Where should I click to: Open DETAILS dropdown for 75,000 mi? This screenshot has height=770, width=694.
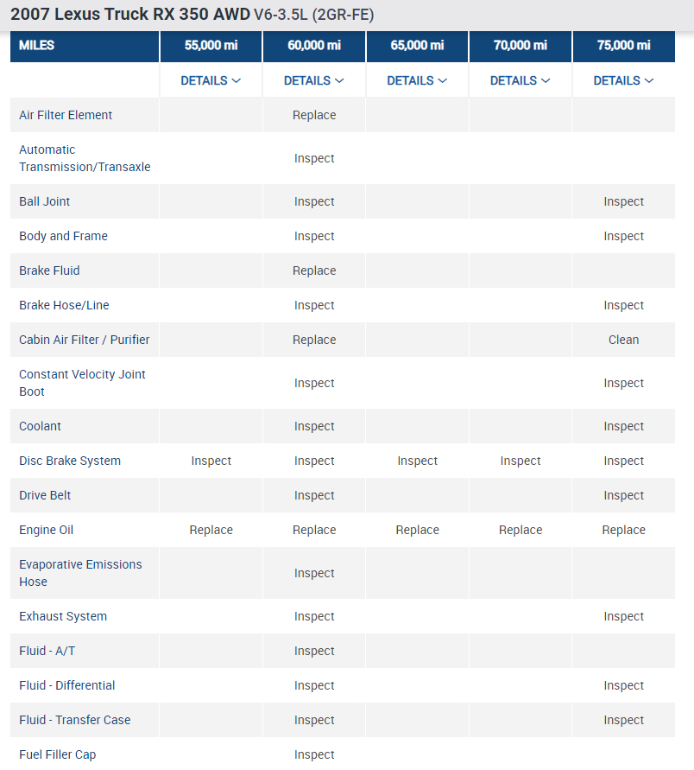(x=623, y=80)
